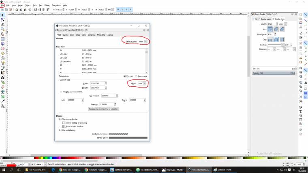Select the Star polygon tool
This screenshot has width=308, height=173.
(2, 53)
